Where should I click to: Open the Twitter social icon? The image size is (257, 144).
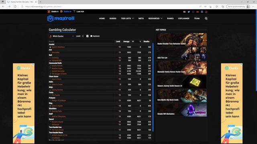tap(189, 12)
